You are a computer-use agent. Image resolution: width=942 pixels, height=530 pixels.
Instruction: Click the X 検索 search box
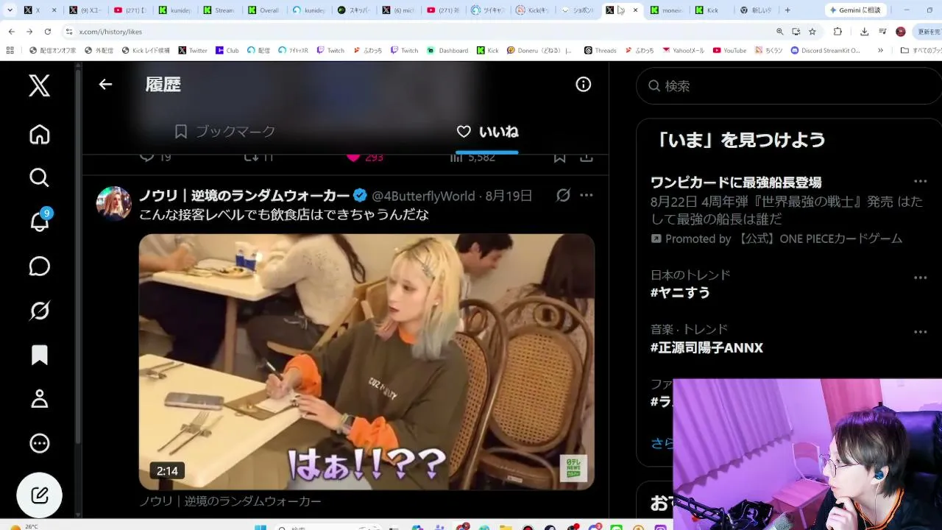tap(789, 86)
